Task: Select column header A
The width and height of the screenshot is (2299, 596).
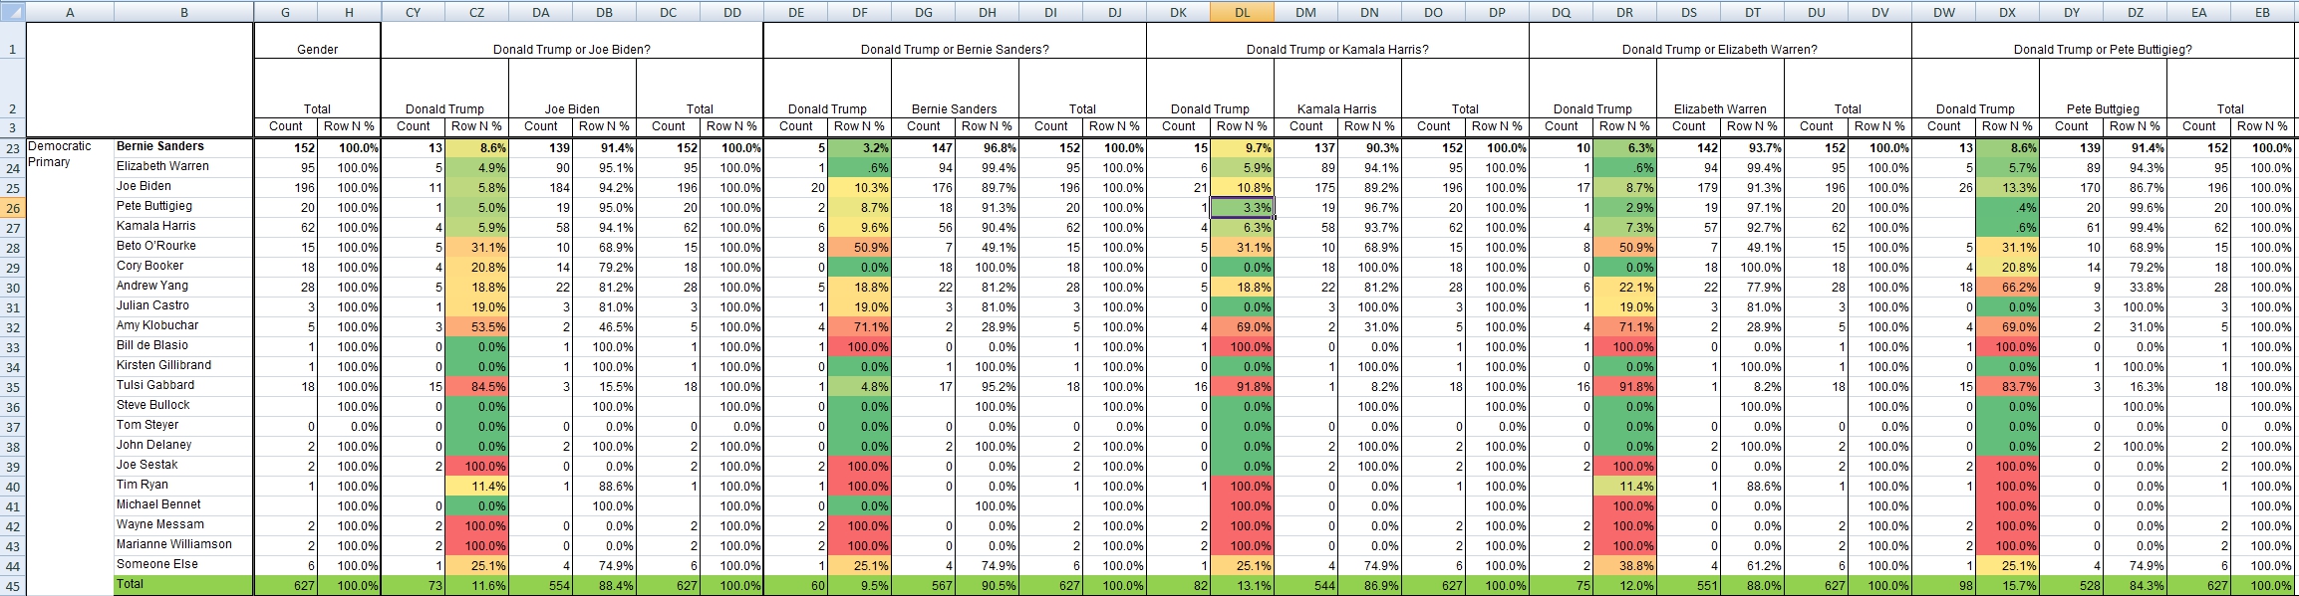Action: (70, 12)
